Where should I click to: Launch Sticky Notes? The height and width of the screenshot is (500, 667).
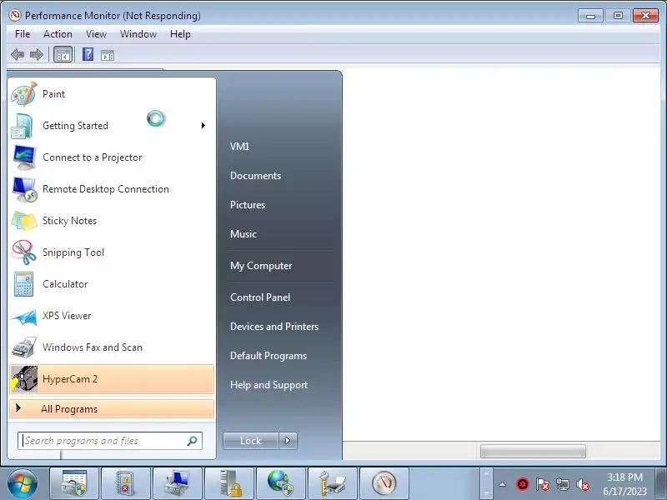point(112,221)
